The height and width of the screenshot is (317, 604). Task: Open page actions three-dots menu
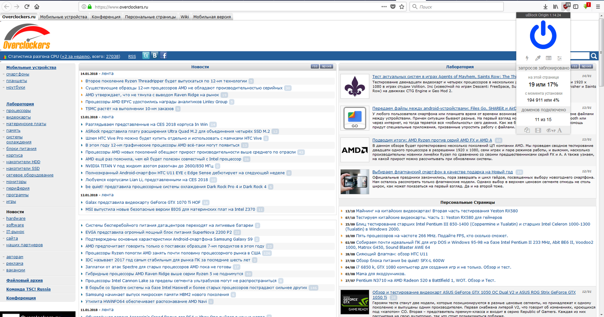tap(384, 6)
